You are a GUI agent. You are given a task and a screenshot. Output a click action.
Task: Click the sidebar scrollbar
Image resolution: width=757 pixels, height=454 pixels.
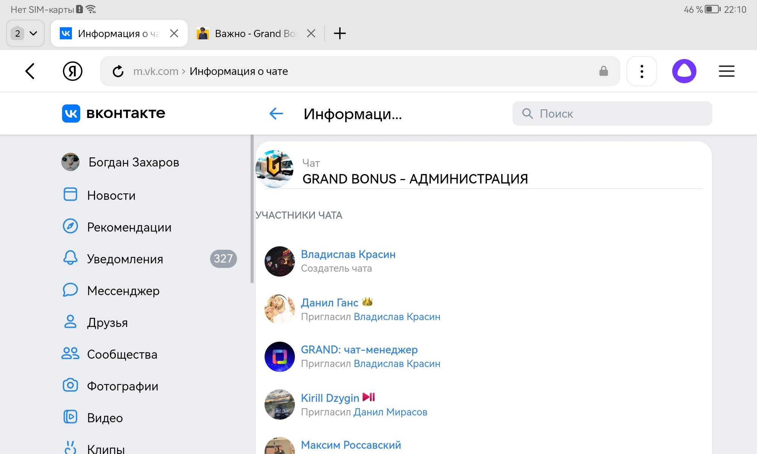tap(252, 209)
